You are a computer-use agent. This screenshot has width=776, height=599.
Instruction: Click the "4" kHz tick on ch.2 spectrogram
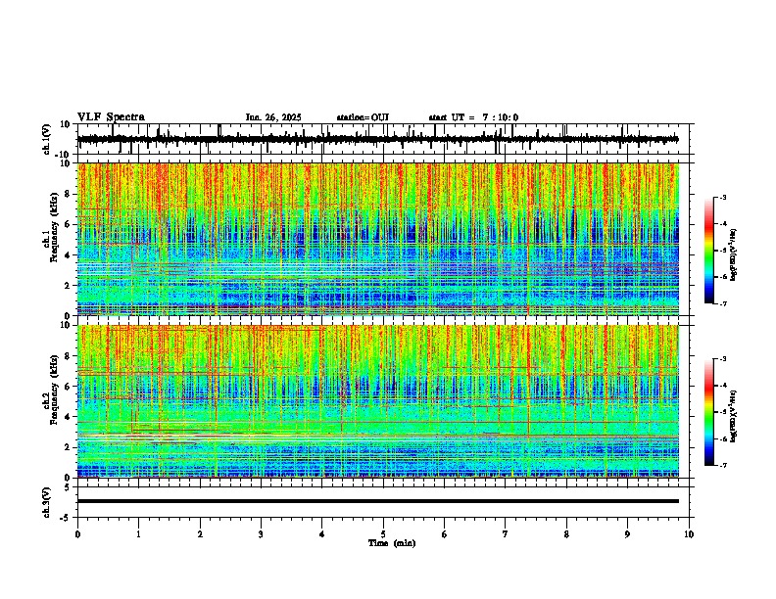click(x=69, y=417)
